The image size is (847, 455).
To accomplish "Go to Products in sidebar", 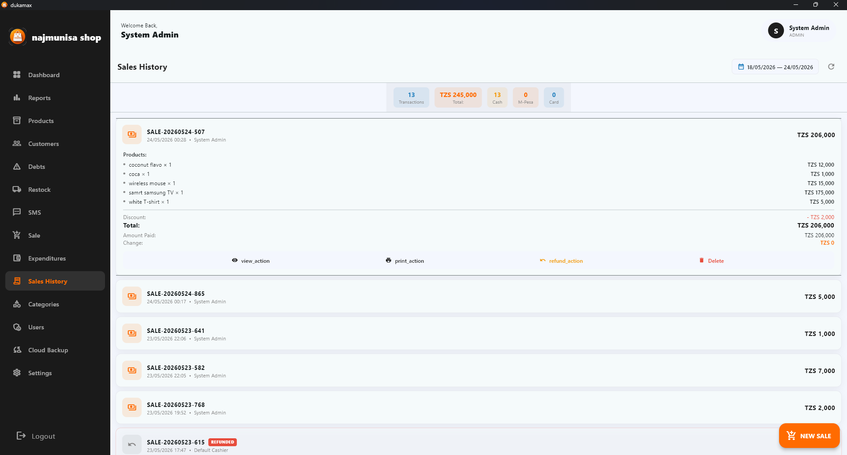I will (x=55, y=121).
